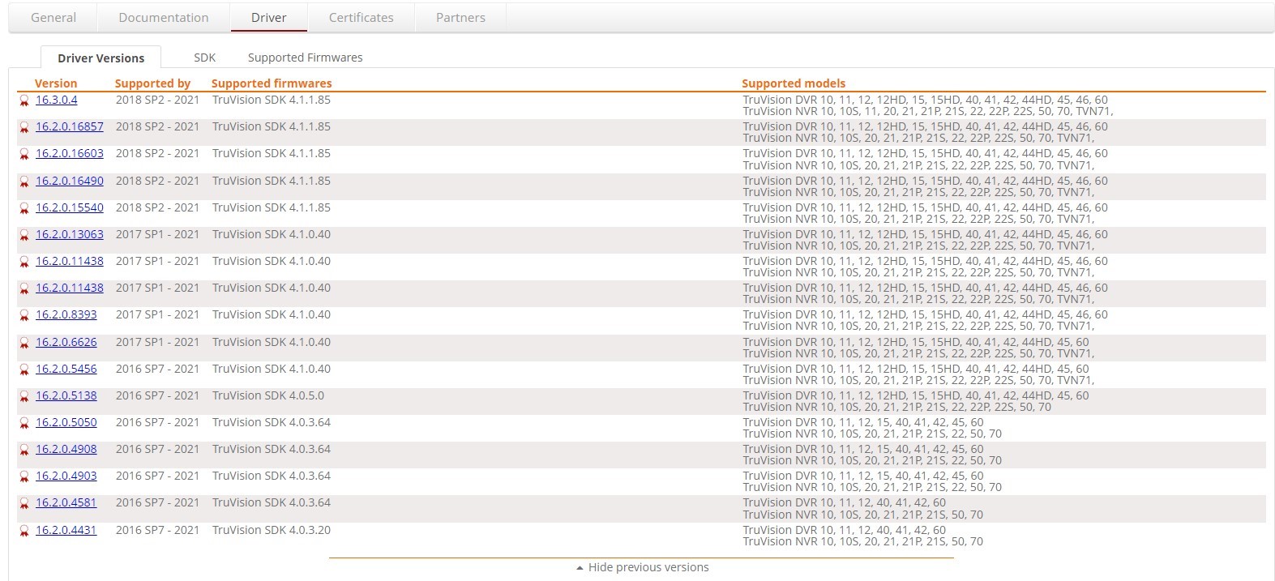Open the certificate icon for 16.2.0.16490
This screenshot has width=1275, height=581.
[24, 182]
